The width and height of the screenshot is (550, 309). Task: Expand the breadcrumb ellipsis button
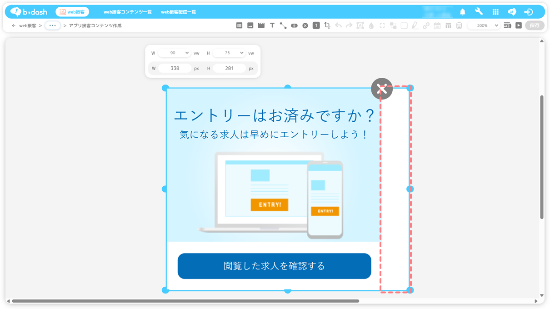53,25
